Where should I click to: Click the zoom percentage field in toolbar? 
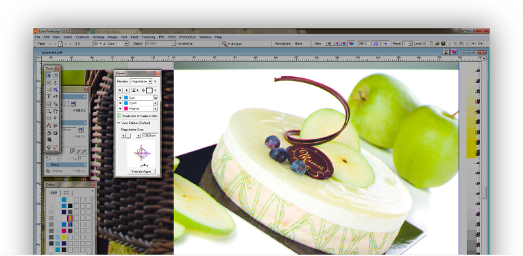point(364,44)
